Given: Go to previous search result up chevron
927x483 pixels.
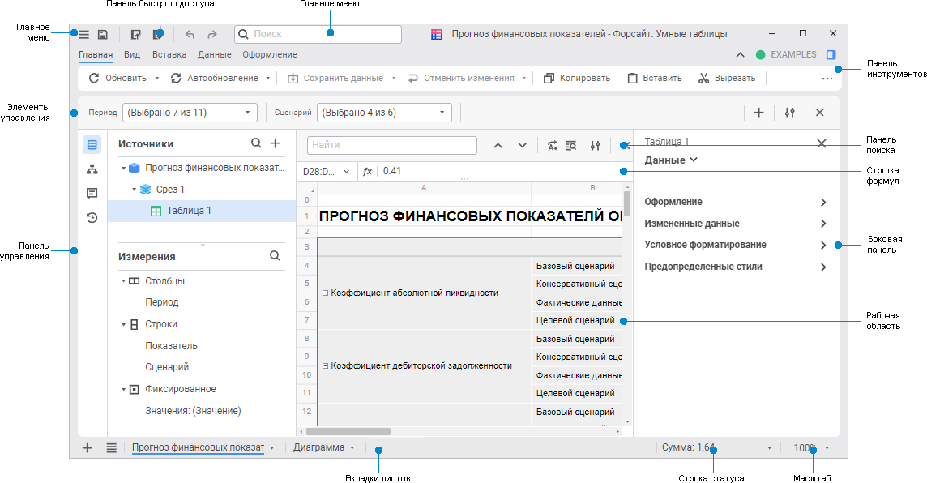Looking at the screenshot, I should (498, 145).
